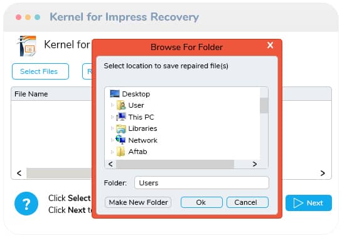The width and height of the screenshot is (342, 238).
Task: Expand the User tree node arrow
Action: click(112, 105)
